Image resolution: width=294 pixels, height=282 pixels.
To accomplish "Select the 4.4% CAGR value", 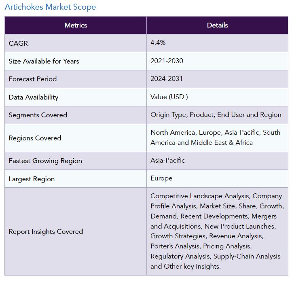I will tap(158, 43).
